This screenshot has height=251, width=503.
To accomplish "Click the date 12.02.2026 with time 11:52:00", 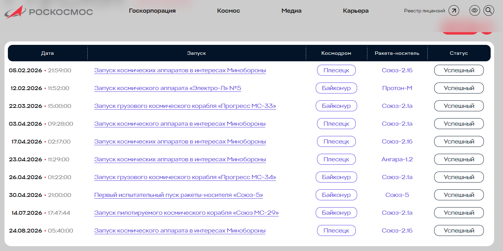I will click(x=40, y=88).
